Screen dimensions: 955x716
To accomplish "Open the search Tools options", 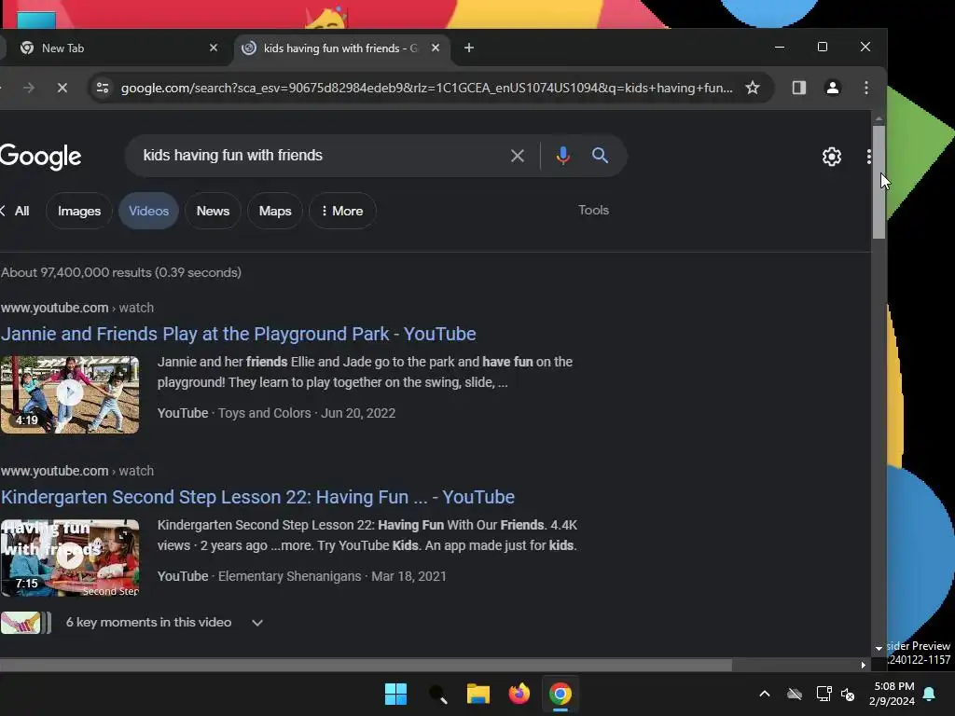I will point(593,210).
